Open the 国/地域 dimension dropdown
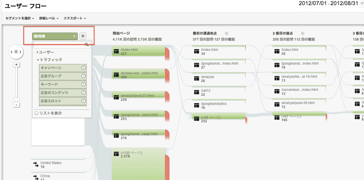This screenshot has height=180, width=364. pyautogui.click(x=55, y=36)
